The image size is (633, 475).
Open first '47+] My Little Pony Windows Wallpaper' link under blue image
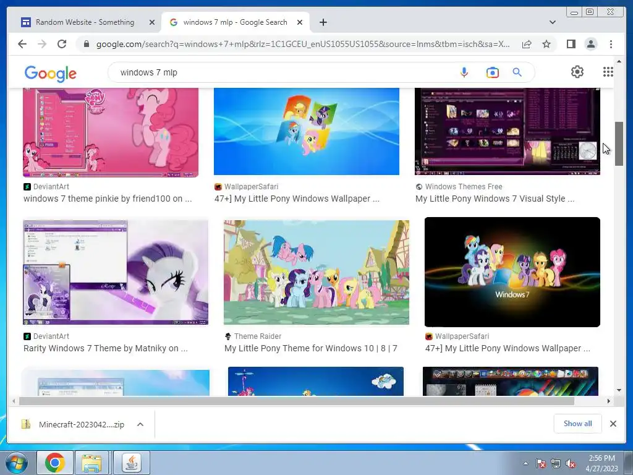pyautogui.click(x=297, y=199)
